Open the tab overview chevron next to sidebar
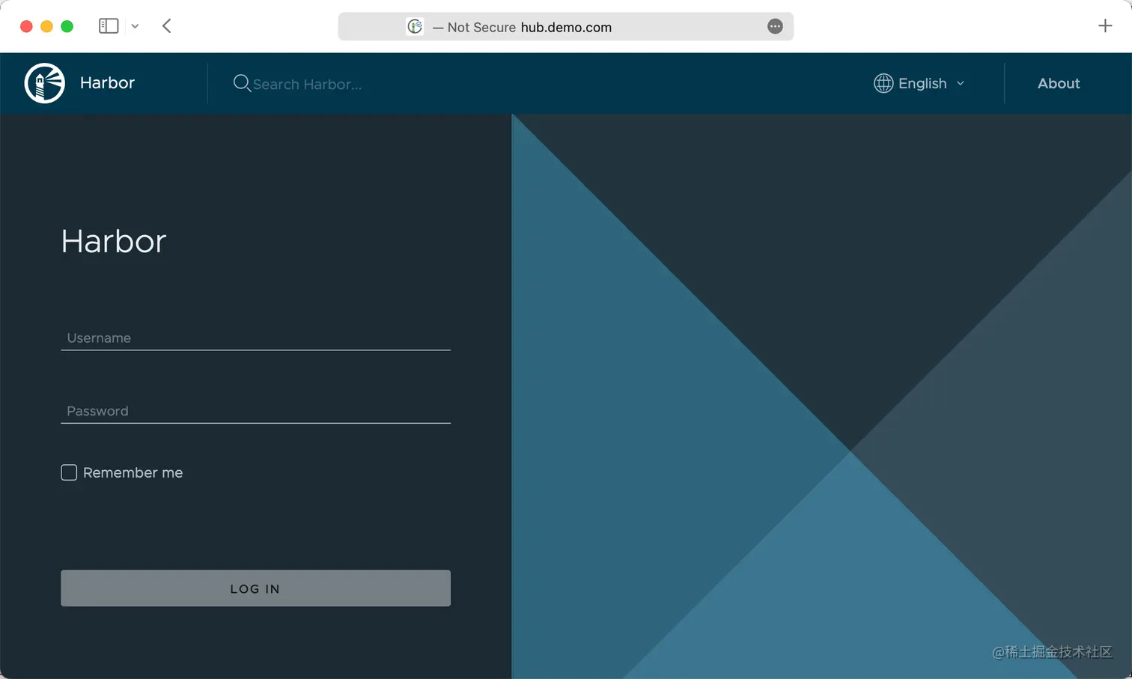This screenshot has height=679, width=1132. 135,25
